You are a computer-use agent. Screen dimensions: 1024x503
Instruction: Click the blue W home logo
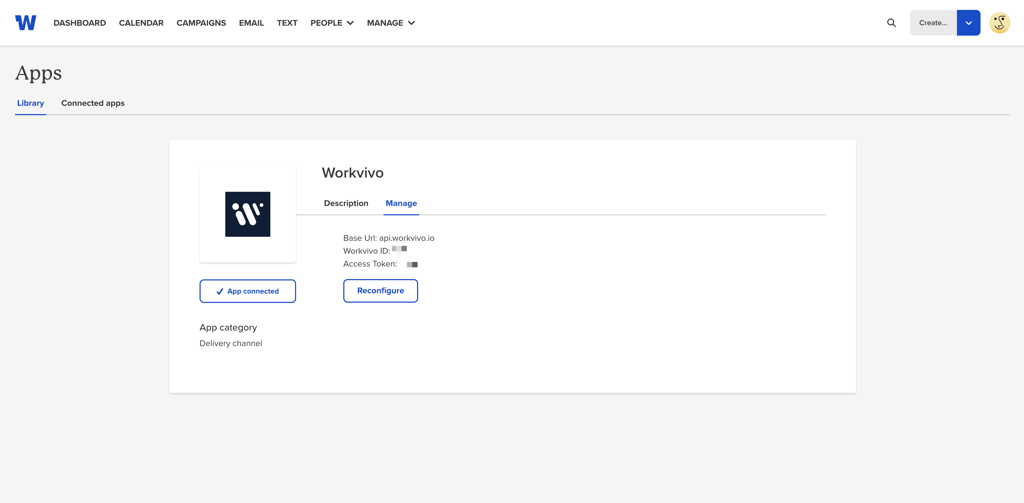pyautogui.click(x=25, y=22)
